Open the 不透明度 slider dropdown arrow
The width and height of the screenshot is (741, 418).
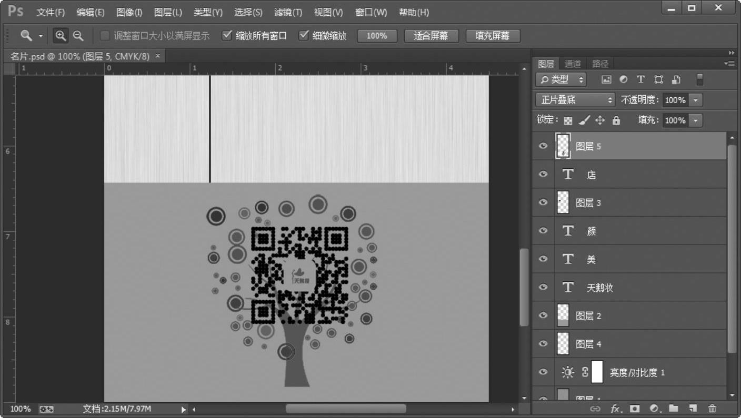696,100
